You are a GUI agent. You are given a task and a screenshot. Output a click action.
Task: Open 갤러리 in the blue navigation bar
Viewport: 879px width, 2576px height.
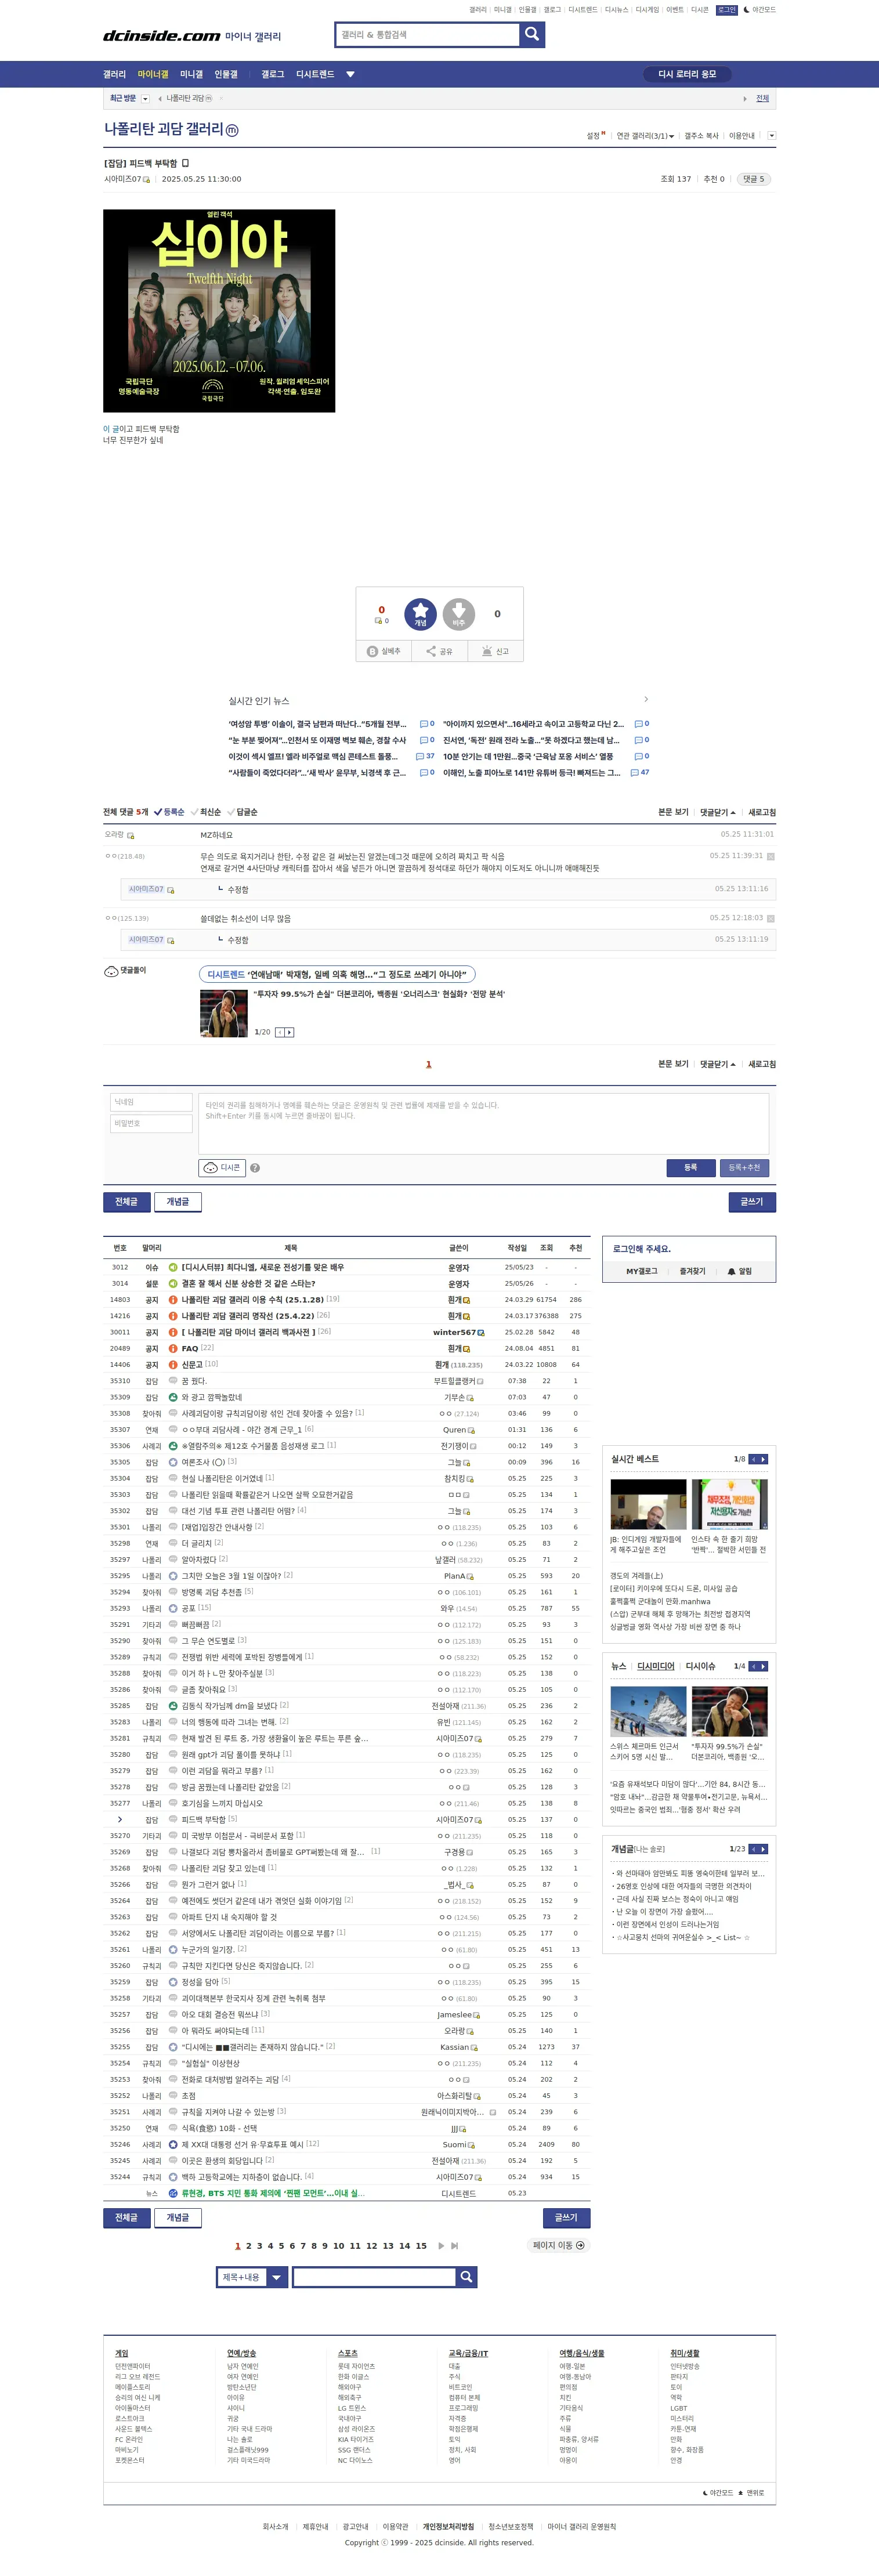click(114, 74)
